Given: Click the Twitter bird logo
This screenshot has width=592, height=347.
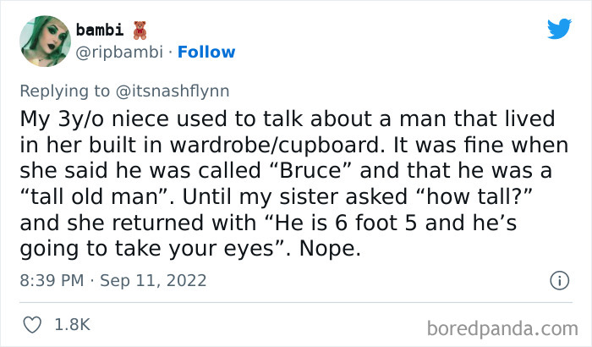Looking at the screenshot, I should 559,30.
